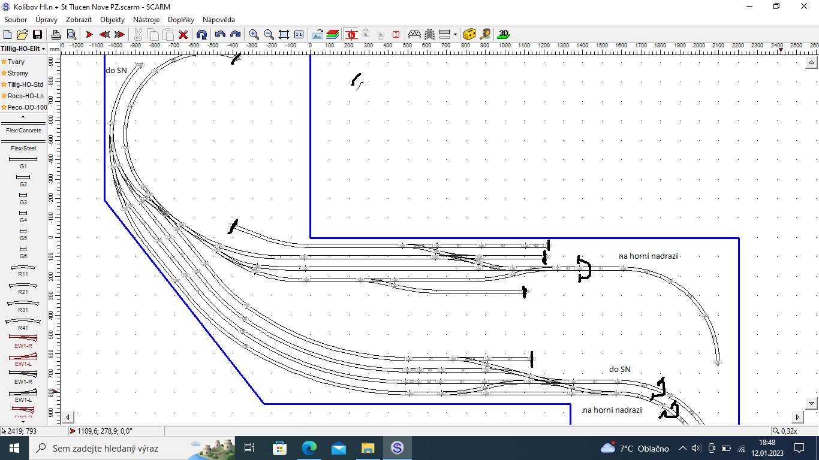This screenshot has height=460, width=819.
Task: Click the Save file icon
Action: pos(37,35)
